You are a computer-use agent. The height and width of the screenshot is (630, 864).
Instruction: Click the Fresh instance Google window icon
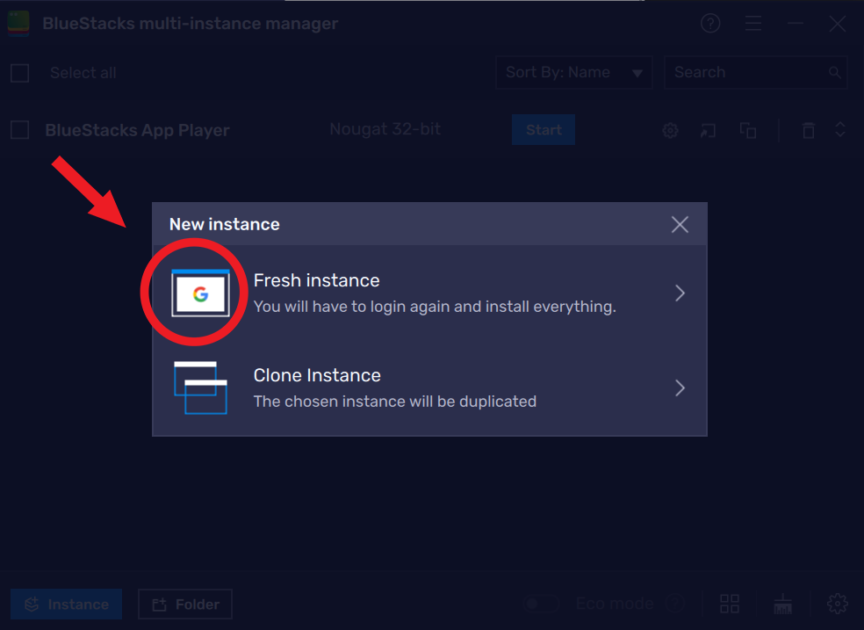point(200,293)
